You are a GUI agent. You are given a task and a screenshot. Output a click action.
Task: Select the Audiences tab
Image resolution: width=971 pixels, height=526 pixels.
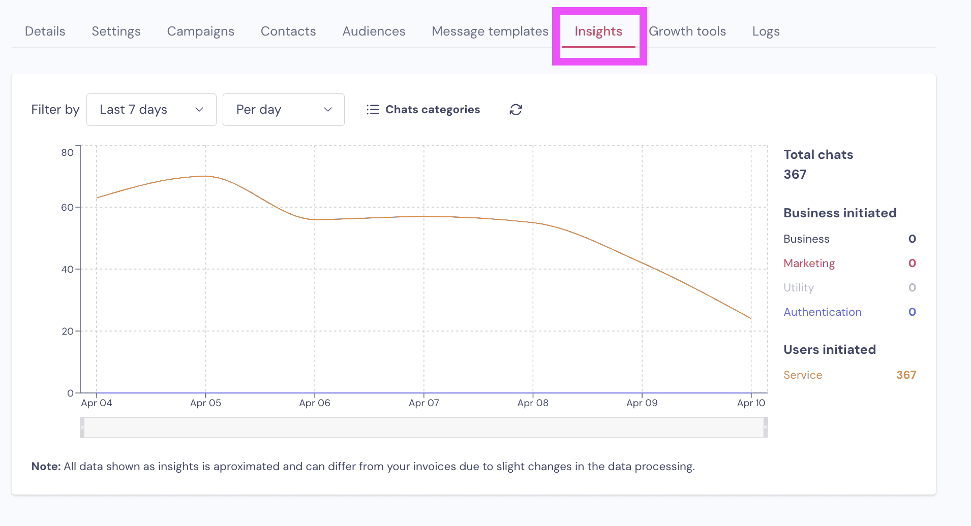[374, 31]
